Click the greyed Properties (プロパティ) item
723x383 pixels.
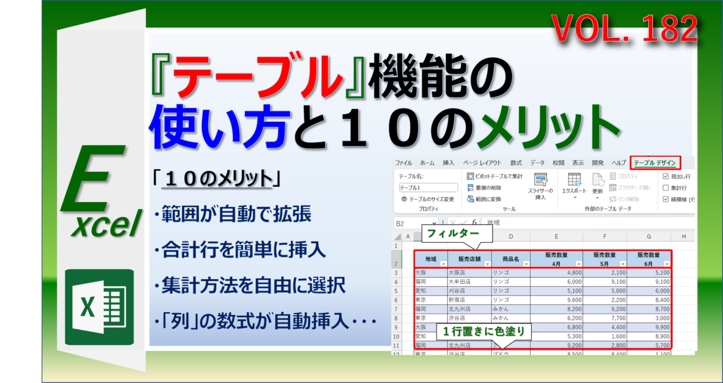624,176
